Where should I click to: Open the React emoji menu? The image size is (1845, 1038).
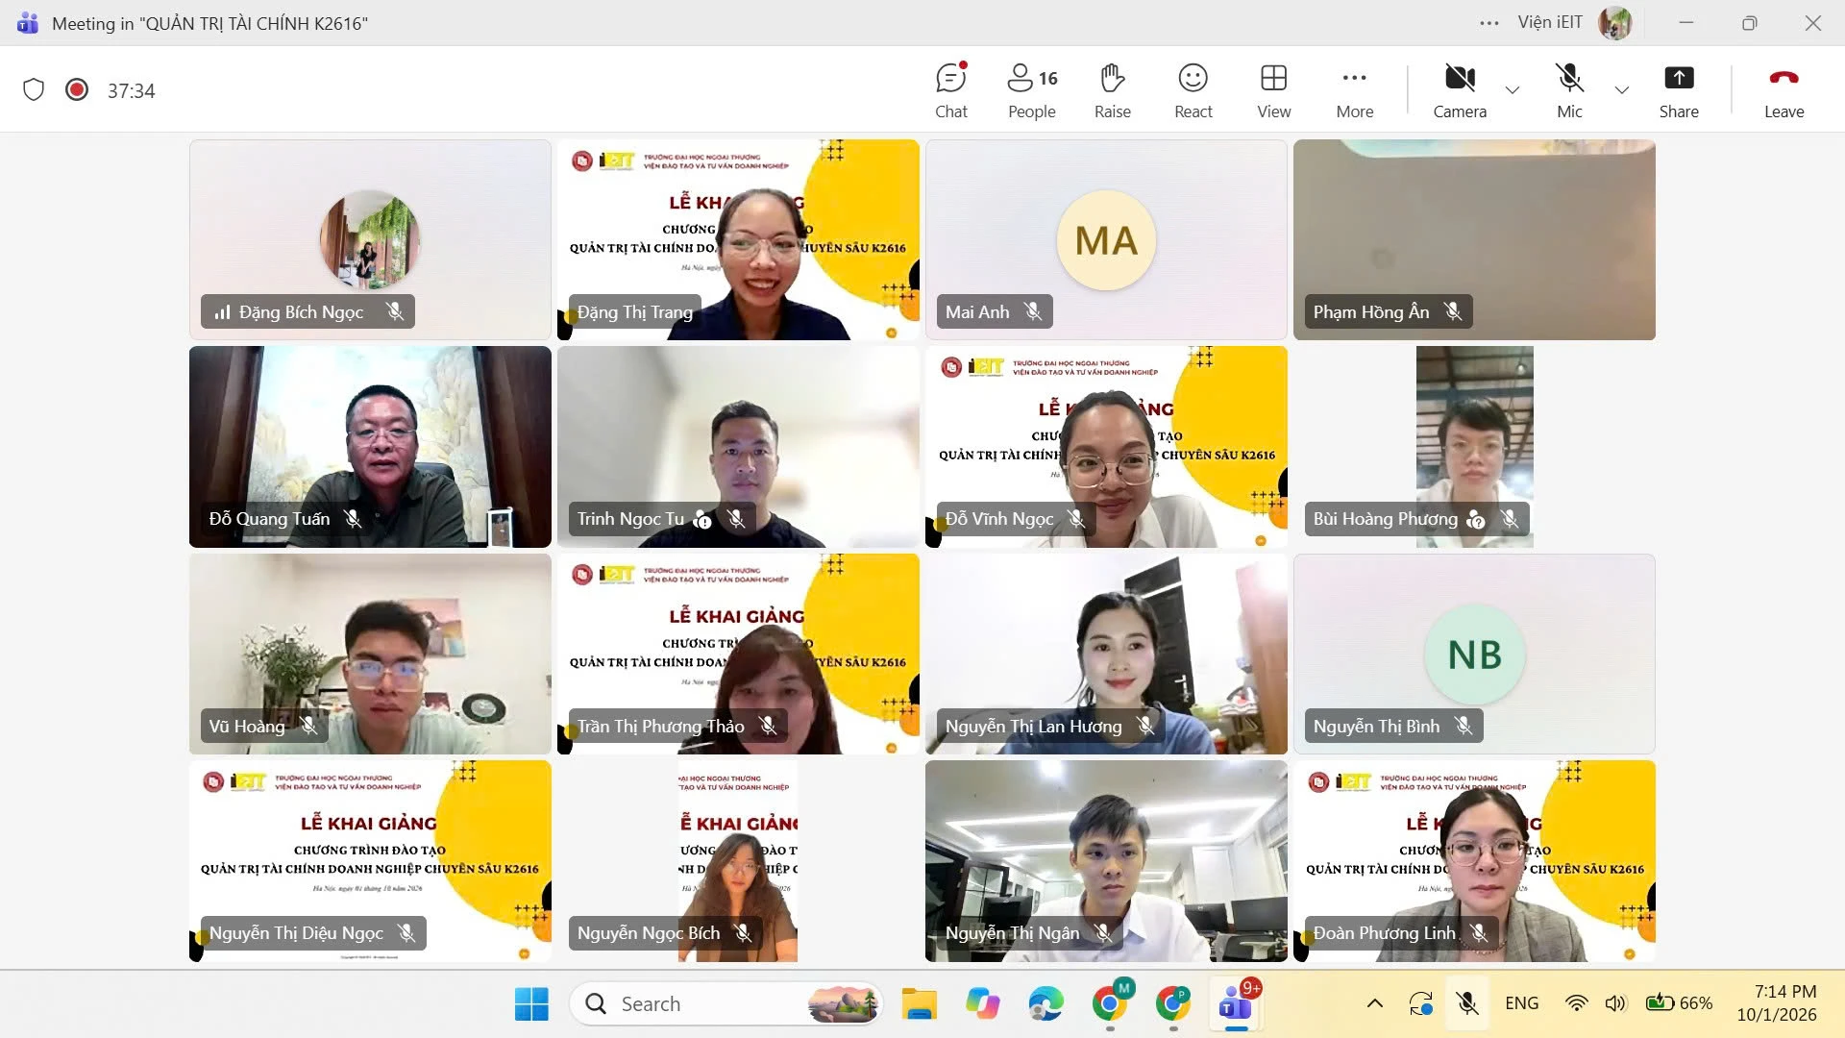point(1193,90)
